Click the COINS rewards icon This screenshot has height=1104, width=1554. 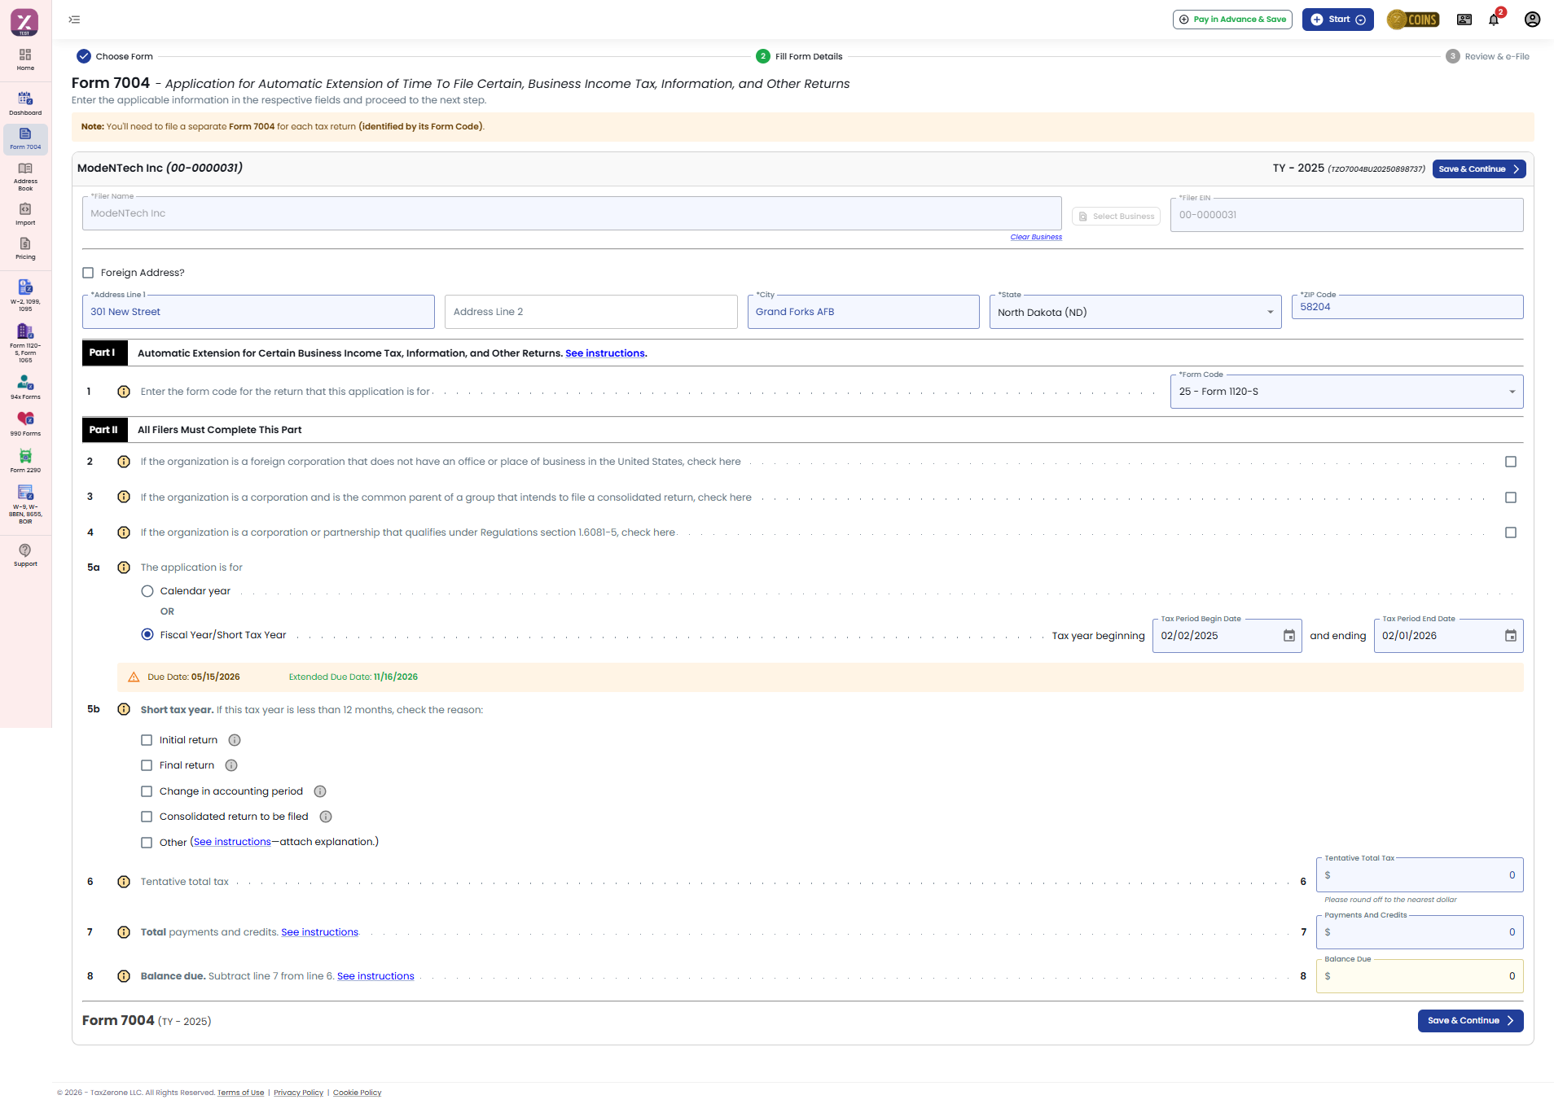pyautogui.click(x=1413, y=20)
